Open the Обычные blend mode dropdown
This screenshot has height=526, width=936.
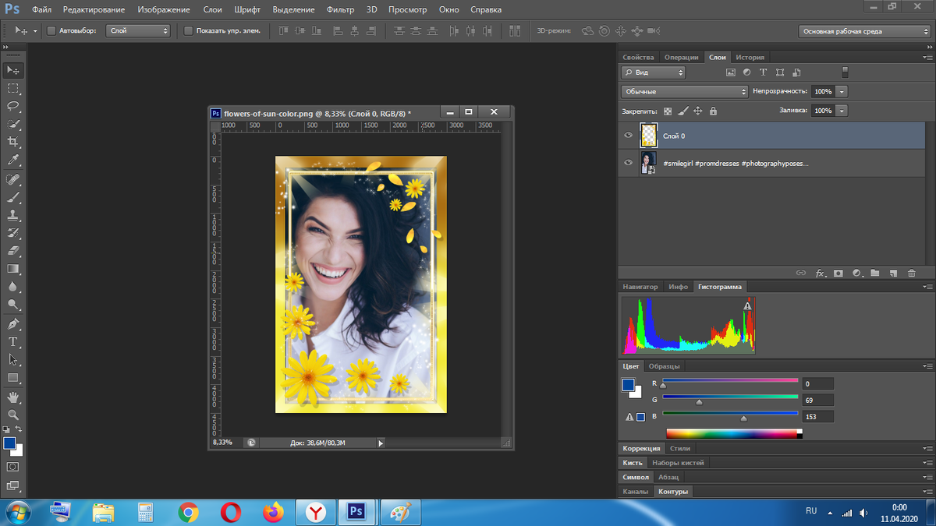click(x=685, y=91)
